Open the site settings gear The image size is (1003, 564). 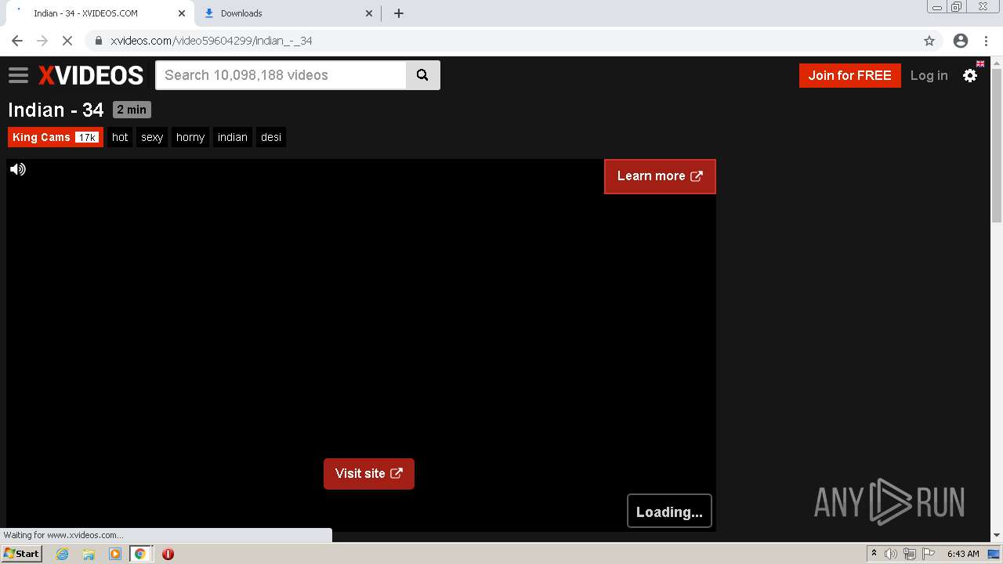click(x=970, y=75)
